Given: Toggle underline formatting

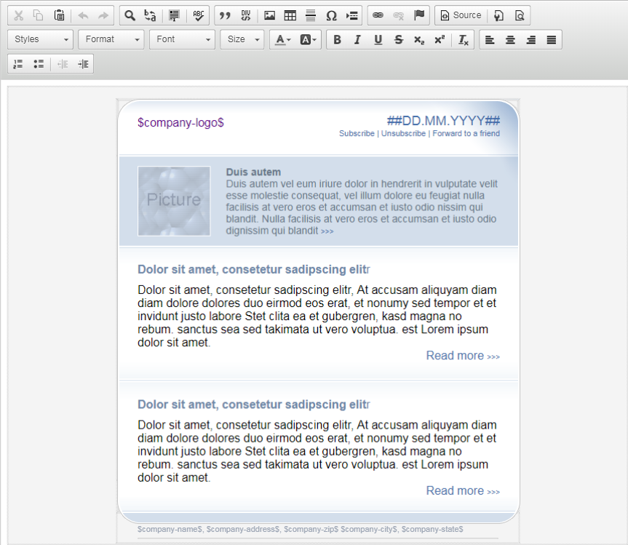Looking at the screenshot, I should pyautogui.click(x=378, y=39).
